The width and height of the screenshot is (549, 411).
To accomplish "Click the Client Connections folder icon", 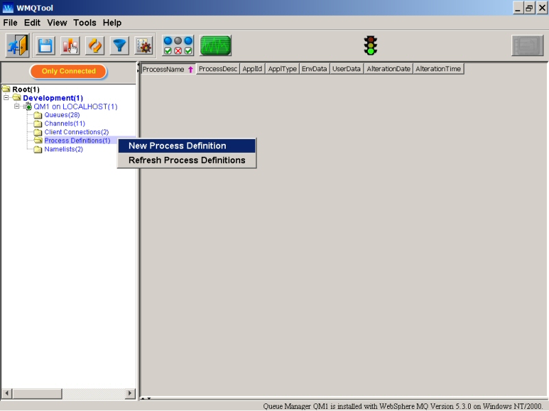I will click(38, 132).
